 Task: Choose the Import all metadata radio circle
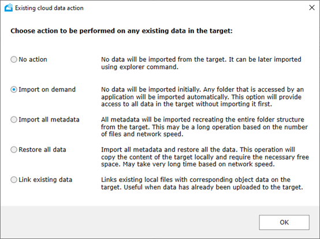pyautogui.click(x=14, y=120)
